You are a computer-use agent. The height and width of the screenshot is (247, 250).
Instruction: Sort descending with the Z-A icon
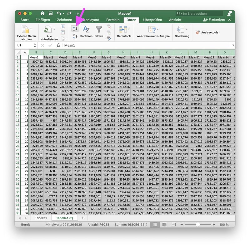(75, 36)
